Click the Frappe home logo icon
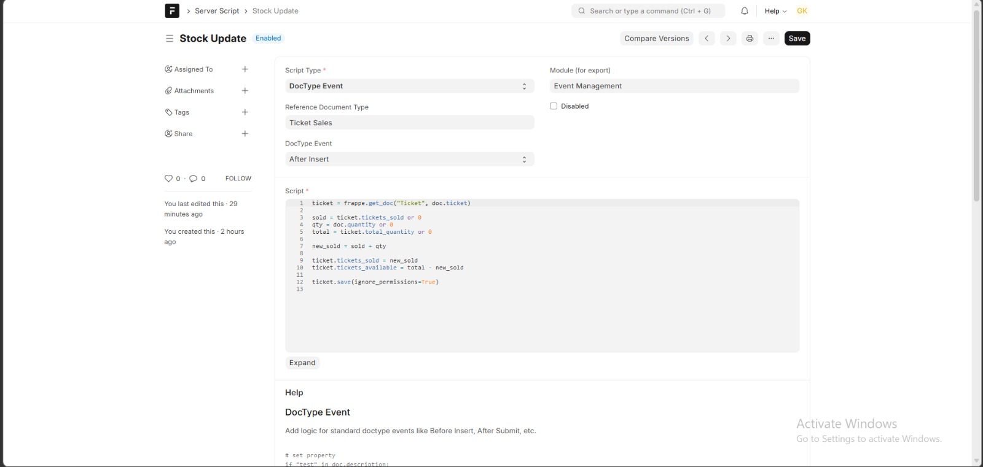This screenshot has height=467, width=983. [172, 10]
